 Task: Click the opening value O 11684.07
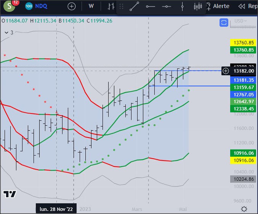pyautogui.click(x=14, y=21)
